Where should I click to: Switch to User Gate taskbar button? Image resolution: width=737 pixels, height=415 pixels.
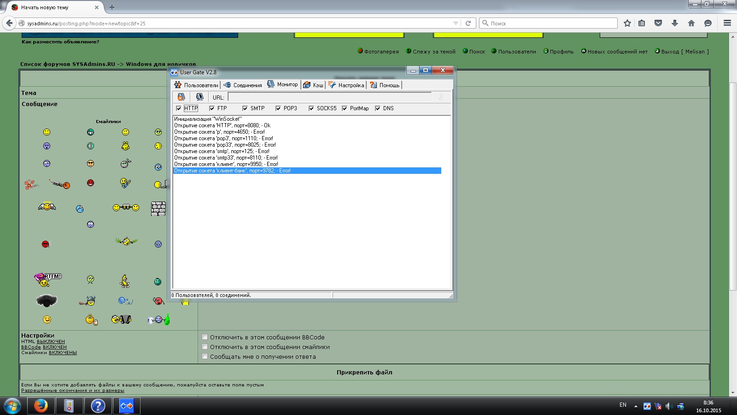[x=126, y=406]
